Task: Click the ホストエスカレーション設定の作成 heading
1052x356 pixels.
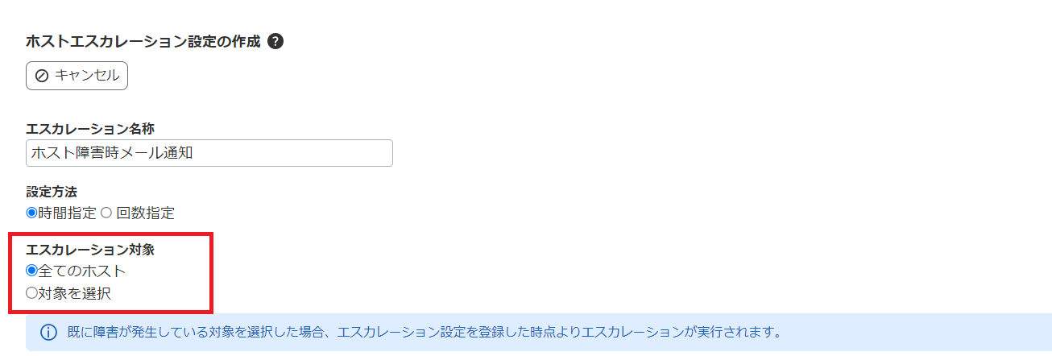Action: coord(143,42)
